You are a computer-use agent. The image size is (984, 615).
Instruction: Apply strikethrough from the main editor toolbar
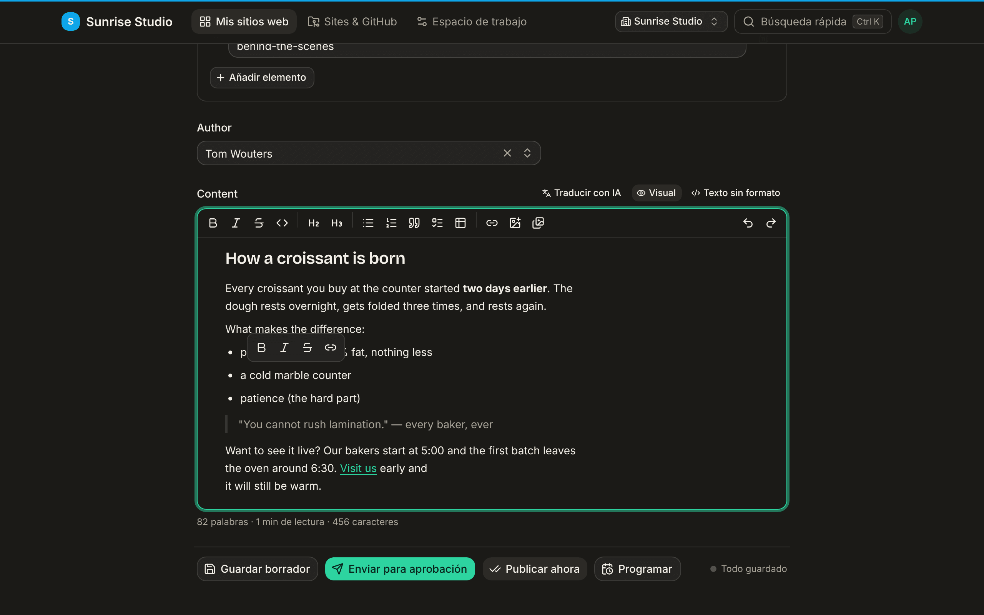(x=259, y=223)
